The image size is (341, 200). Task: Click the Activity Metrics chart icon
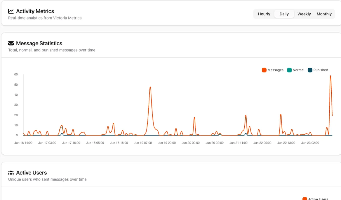[x=11, y=11]
